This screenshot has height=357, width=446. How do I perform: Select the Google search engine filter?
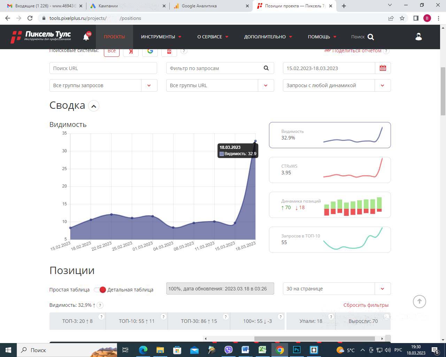tap(150, 51)
